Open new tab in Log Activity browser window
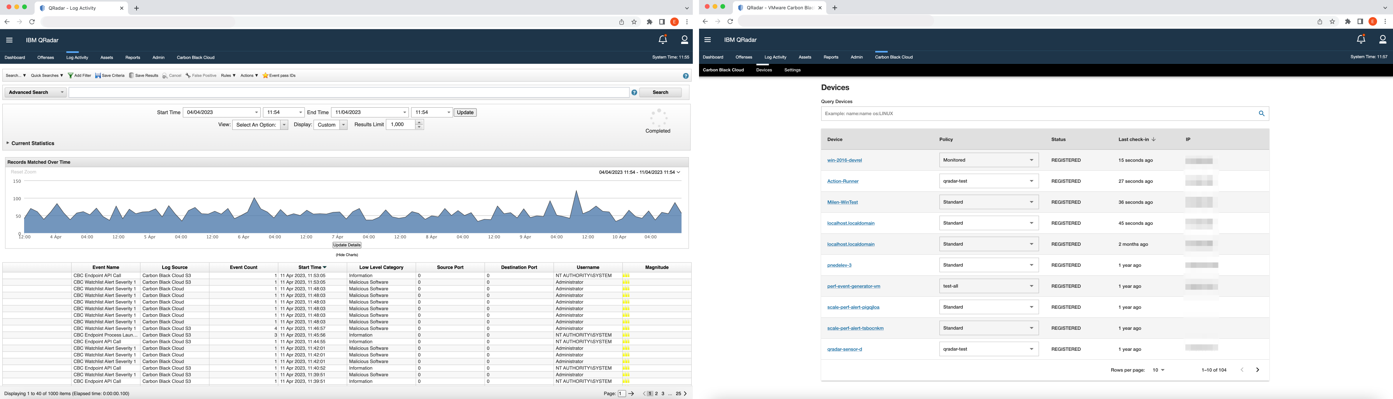1393x399 pixels. pos(136,8)
